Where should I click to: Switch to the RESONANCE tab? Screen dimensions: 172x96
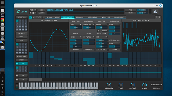pos(119,17)
